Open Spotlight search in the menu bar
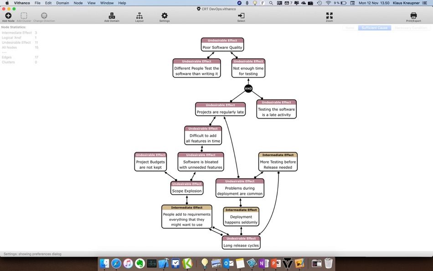 coord(271,3)
